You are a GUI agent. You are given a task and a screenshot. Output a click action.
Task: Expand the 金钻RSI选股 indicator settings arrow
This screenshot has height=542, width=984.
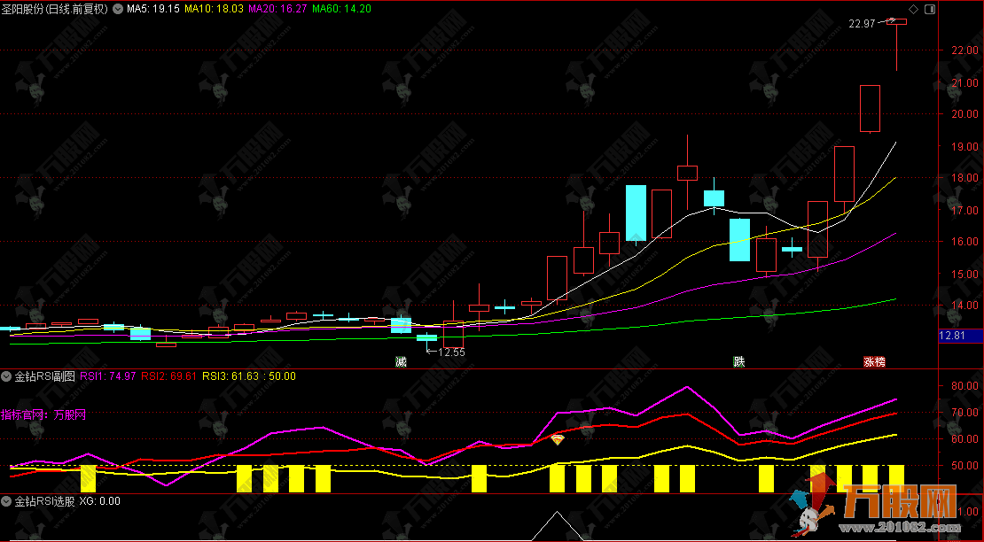[6, 501]
